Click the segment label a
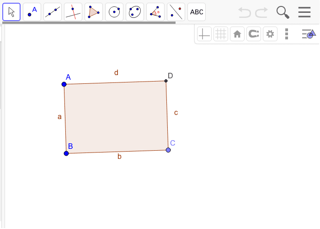The height and width of the screenshot is (229, 320). click(59, 117)
